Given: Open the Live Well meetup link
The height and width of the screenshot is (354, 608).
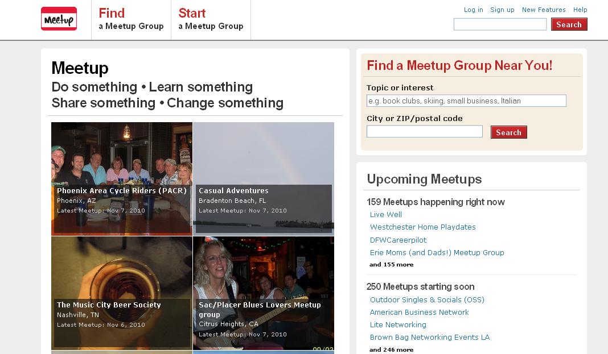Looking at the screenshot, I should pyautogui.click(x=386, y=214).
